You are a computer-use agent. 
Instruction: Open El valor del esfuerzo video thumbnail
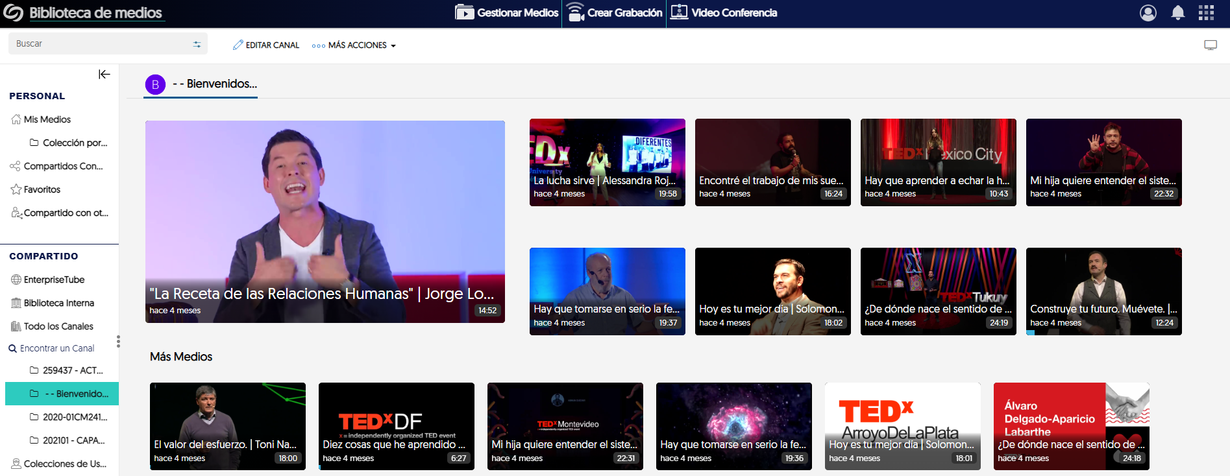pyautogui.click(x=227, y=425)
